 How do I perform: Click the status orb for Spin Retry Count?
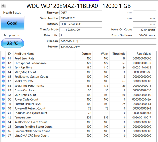(3, 95)
